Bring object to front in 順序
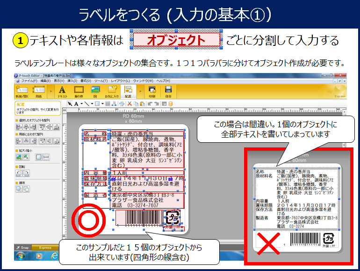This screenshot has width=360, height=271. coord(19,189)
